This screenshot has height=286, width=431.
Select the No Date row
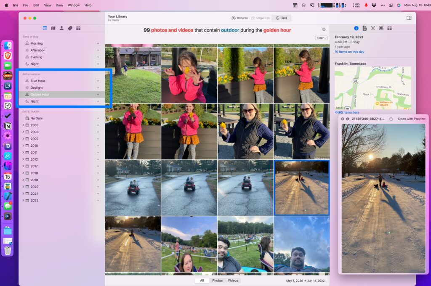click(x=62, y=118)
